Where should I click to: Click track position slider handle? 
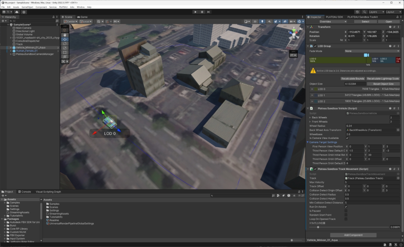coord(318,227)
